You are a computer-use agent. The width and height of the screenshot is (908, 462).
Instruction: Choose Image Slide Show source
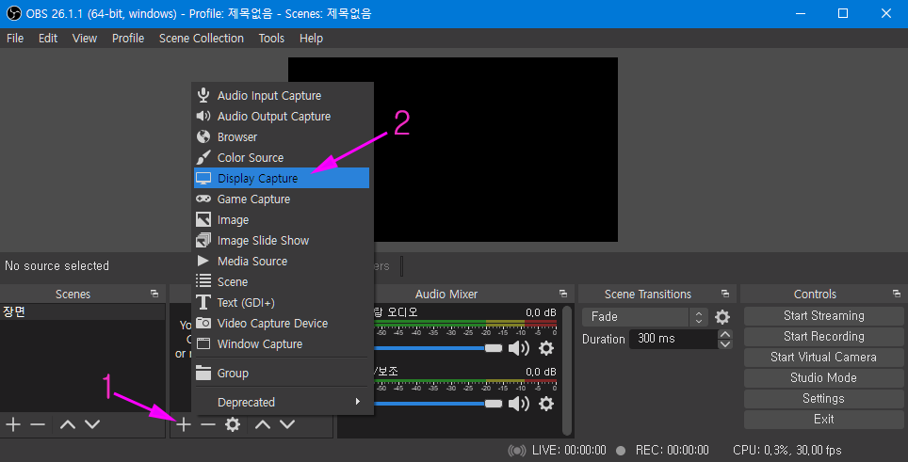click(x=282, y=241)
